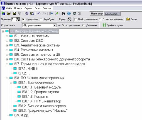142x120 pixels.
Task: Expand IS4. Расчетные системы
Action: [x=7, y=50]
